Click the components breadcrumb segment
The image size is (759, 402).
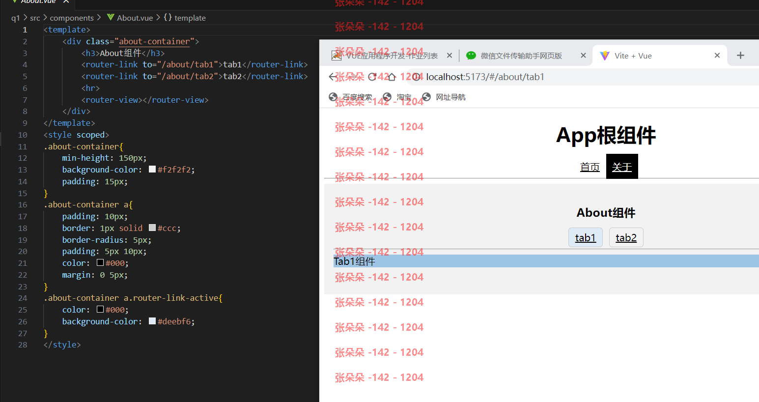[x=72, y=18]
